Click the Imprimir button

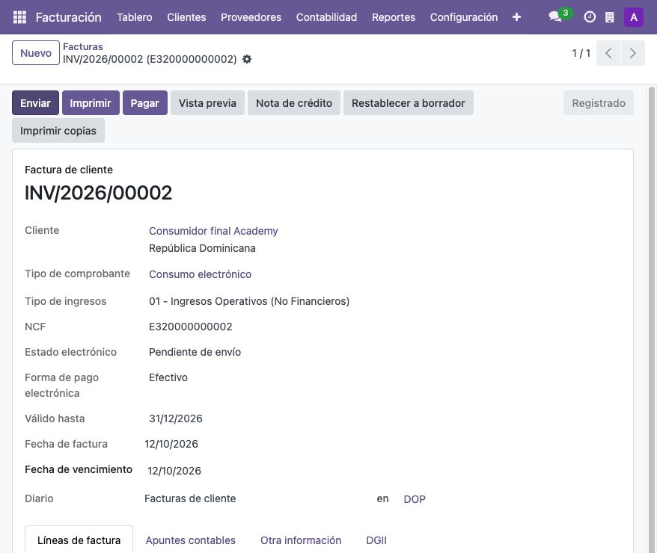[91, 103]
